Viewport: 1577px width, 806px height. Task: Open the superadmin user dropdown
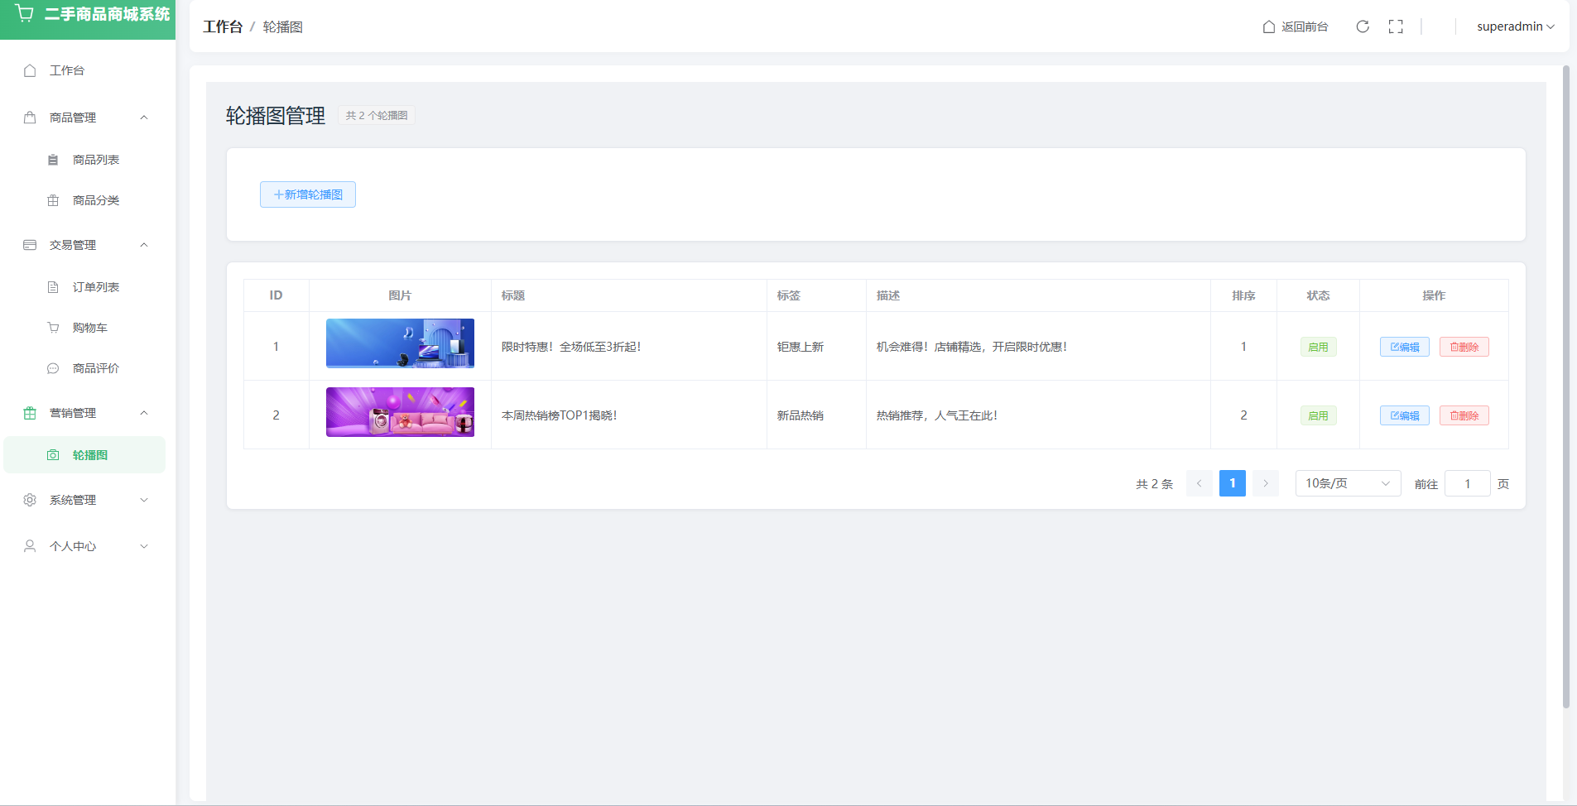click(x=1515, y=26)
